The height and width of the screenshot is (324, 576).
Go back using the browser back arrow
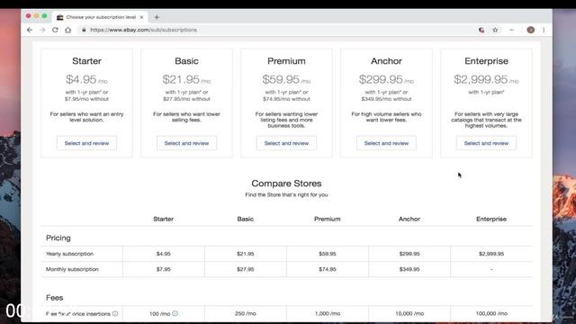(x=30, y=30)
